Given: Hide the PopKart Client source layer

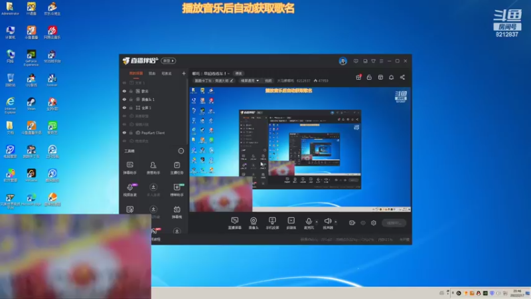Looking at the screenshot, I should 124,133.
